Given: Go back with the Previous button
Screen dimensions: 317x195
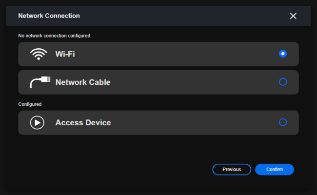Looking at the screenshot, I should pos(232,169).
